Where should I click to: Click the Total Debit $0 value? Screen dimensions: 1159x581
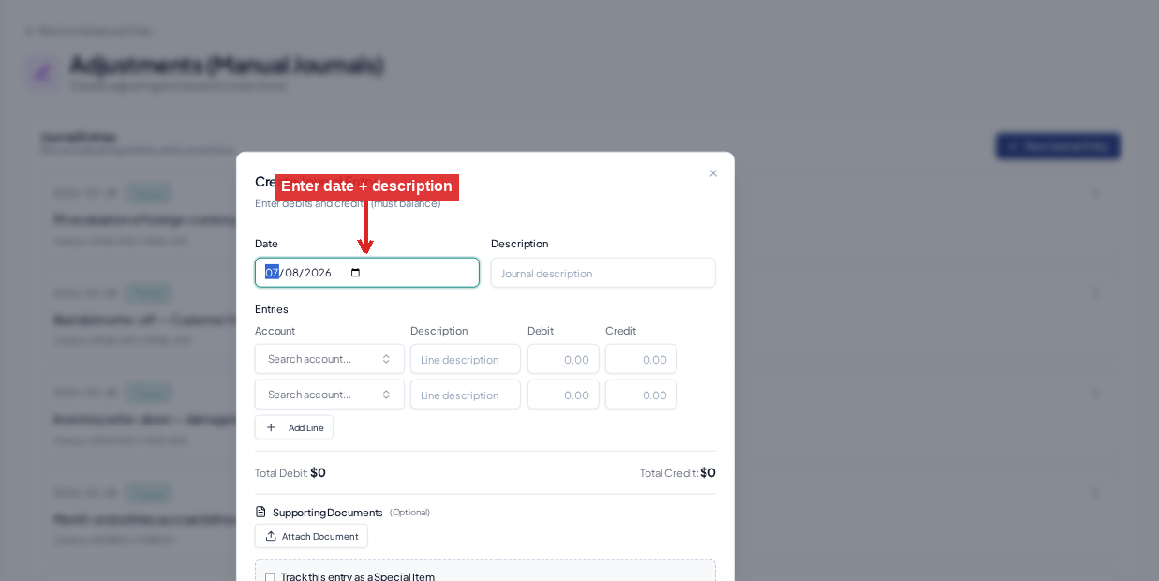pos(318,472)
